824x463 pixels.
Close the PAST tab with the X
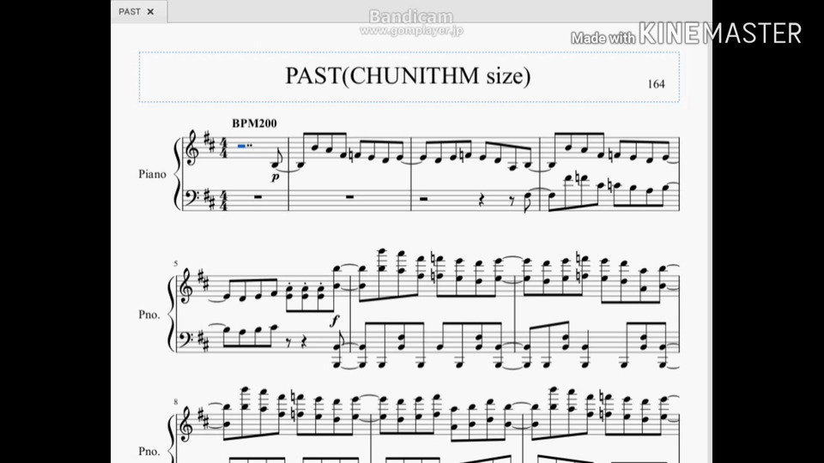(150, 11)
